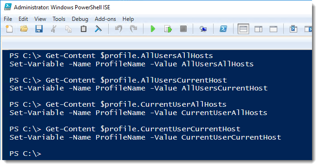Open a script with the folder icon

pos(24,29)
